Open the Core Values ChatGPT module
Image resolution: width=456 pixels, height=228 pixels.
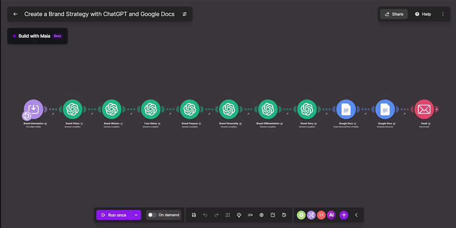(x=150, y=109)
